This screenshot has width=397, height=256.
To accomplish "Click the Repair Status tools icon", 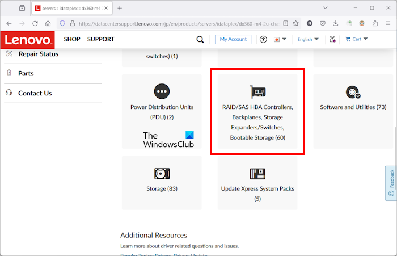I will [9, 53].
